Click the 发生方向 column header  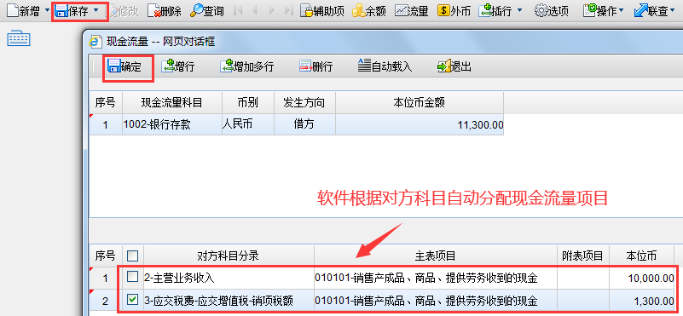click(305, 103)
